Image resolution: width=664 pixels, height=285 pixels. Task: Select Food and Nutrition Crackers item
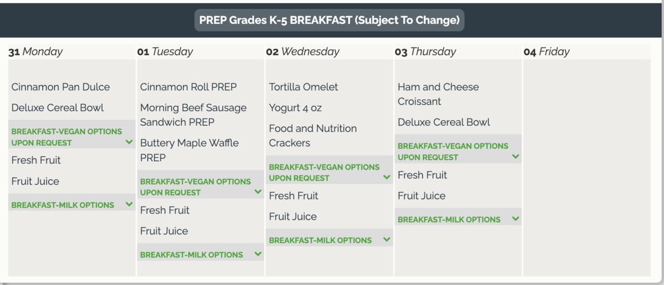pos(313,135)
